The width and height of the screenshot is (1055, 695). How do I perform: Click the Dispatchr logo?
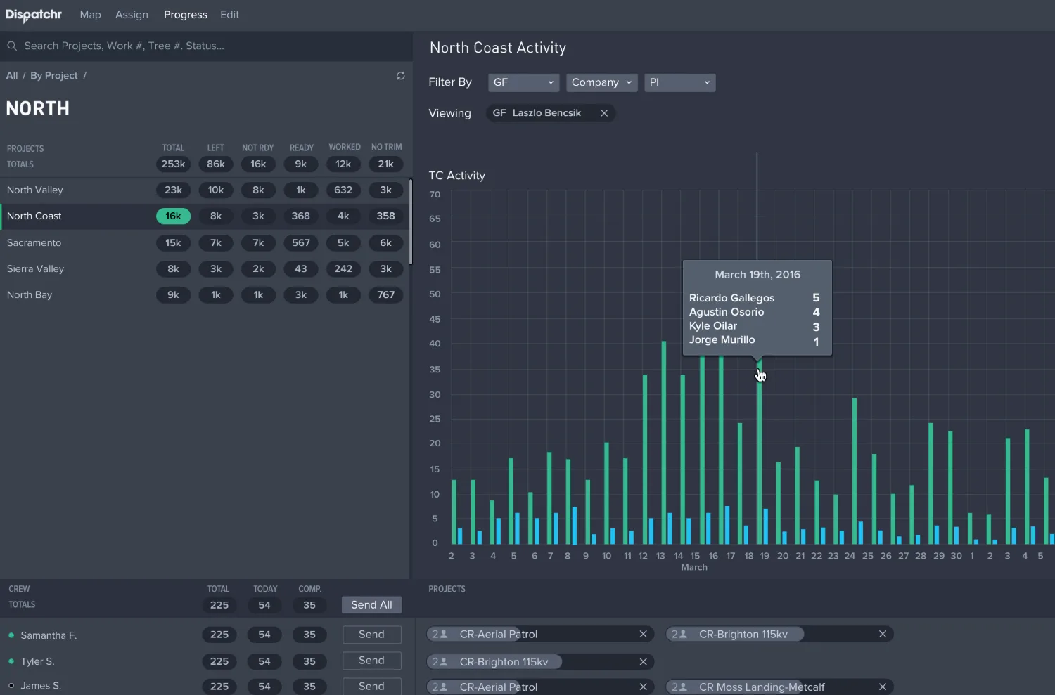[34, 15]
